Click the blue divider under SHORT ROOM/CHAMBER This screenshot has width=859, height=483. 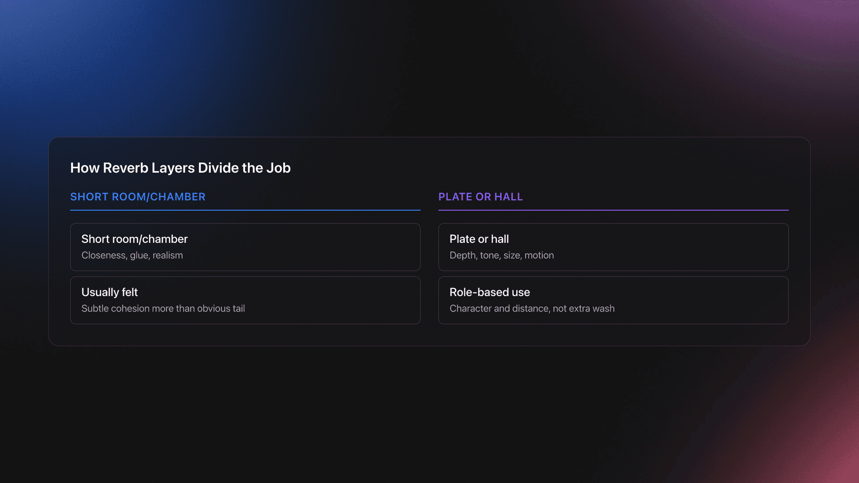[x=245, y=210]
